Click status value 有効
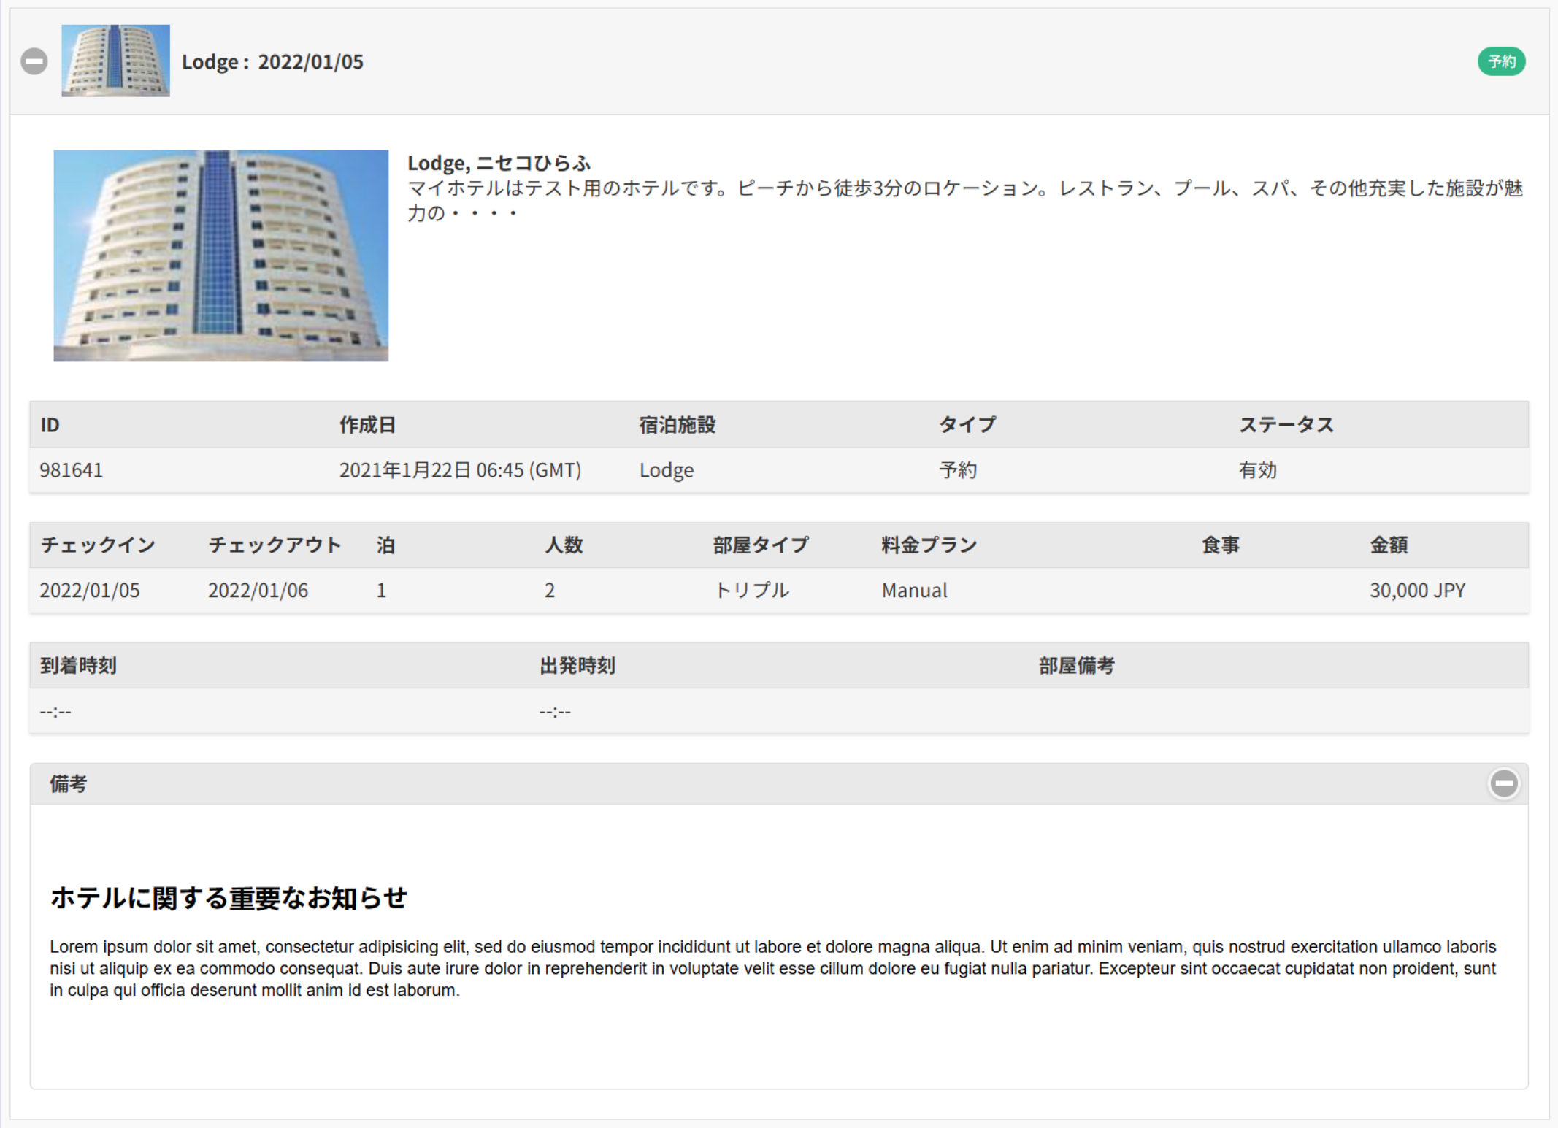 [x=1257, y=470]
